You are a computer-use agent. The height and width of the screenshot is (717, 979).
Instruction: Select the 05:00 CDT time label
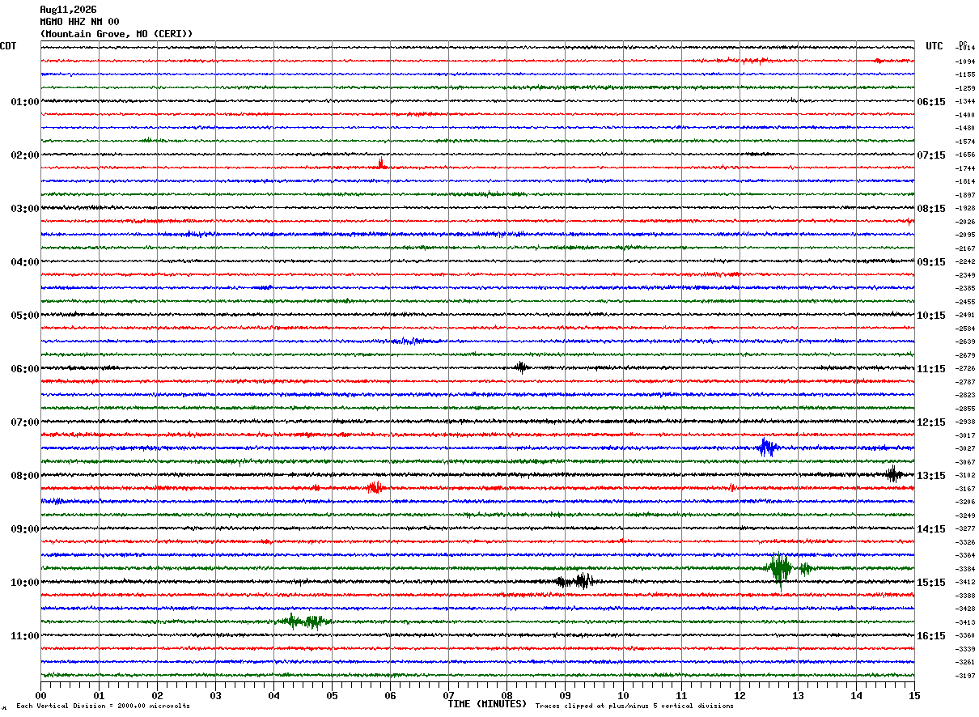[24, 316]
